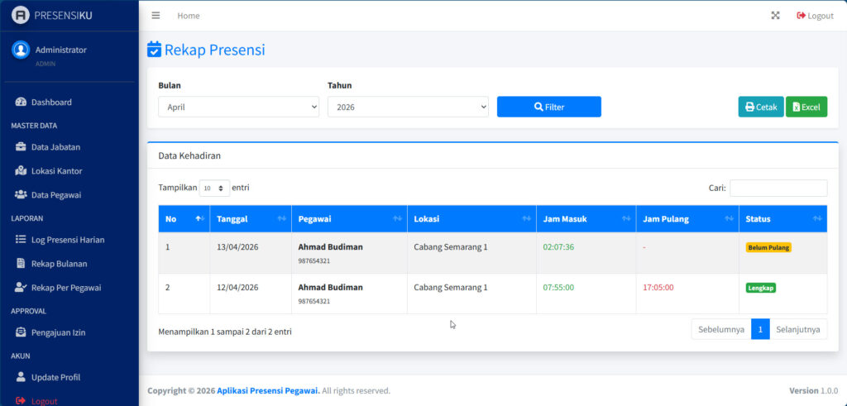Click the Data Jabatan briefcase icon

21,147
